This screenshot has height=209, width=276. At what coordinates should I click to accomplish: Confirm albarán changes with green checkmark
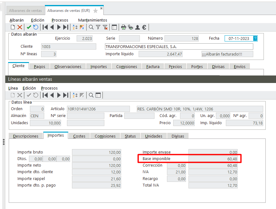coord(29,27)
